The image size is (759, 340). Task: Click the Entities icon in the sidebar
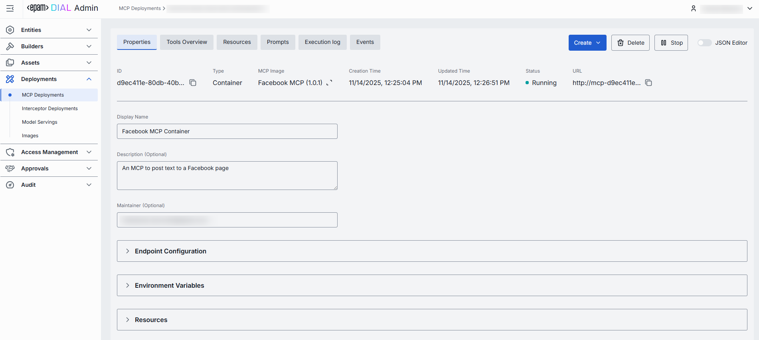(10, 30)
